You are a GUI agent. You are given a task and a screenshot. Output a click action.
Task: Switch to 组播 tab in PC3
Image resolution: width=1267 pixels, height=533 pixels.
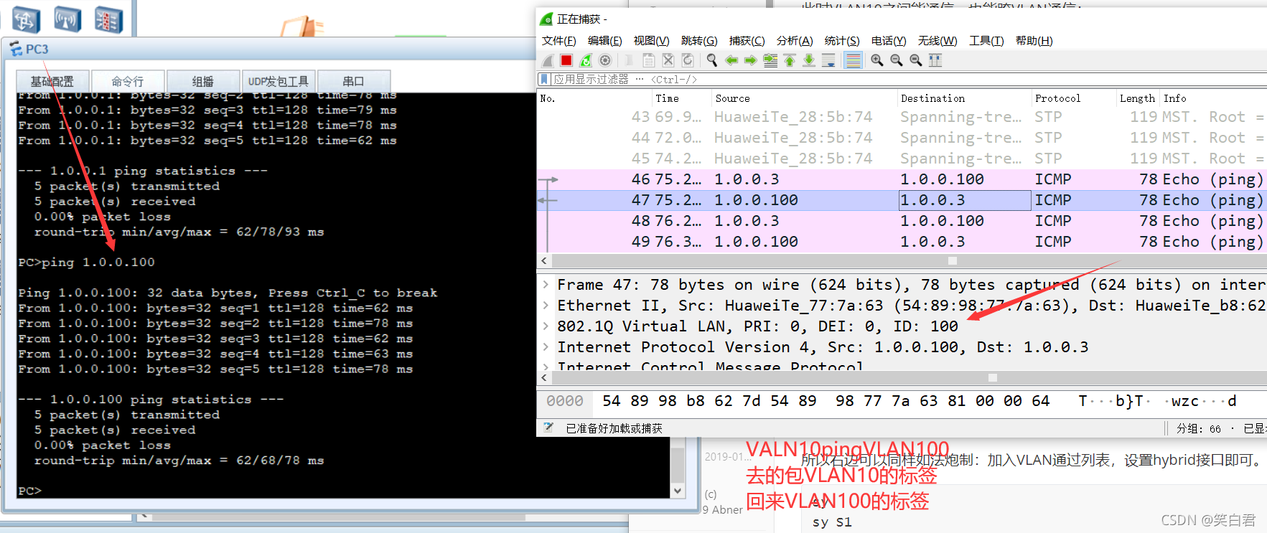click(203, 81)
